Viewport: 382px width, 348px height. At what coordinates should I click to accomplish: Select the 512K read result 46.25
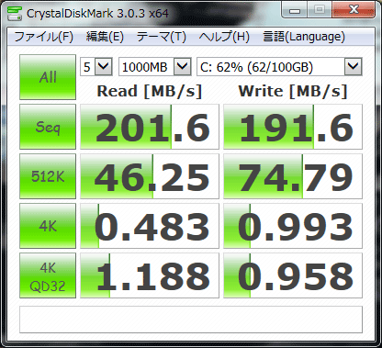pos(150,176)
